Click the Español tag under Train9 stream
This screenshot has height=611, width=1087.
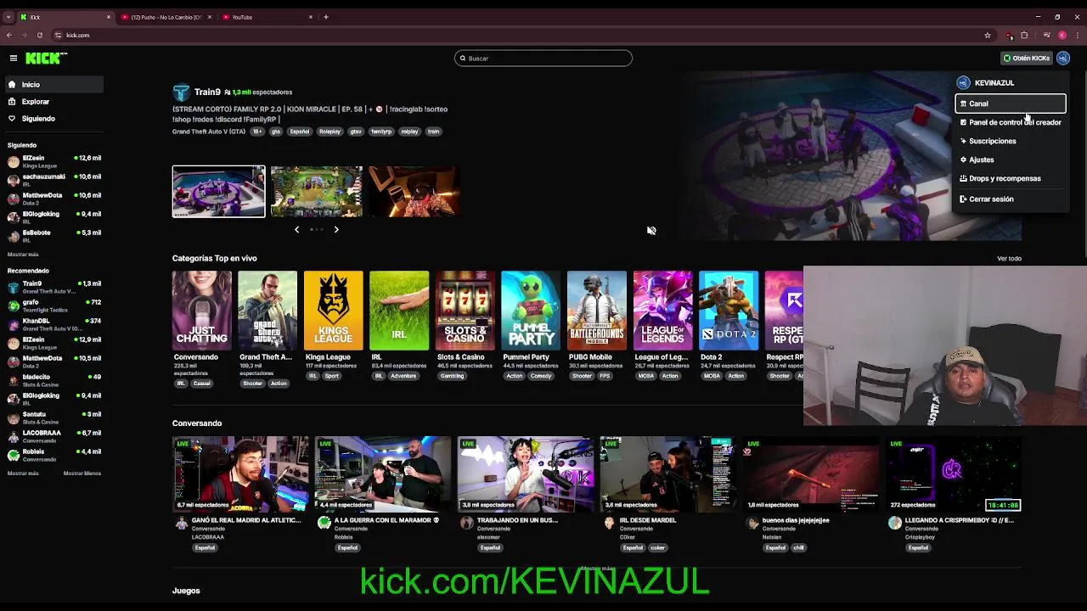click(x=300, y=132)
